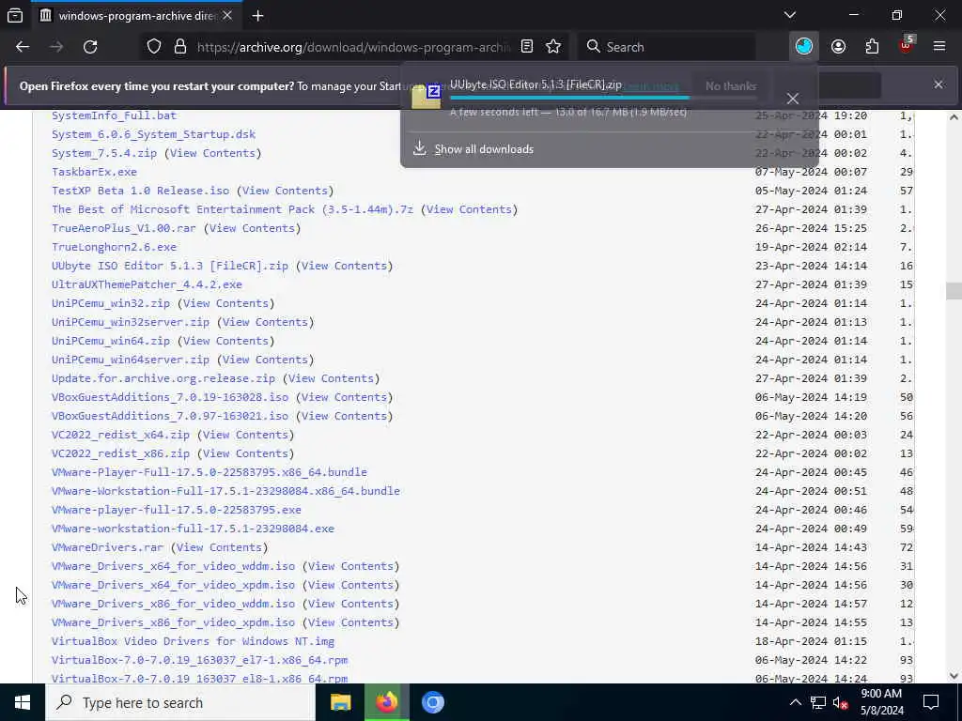This screenshot has height=721, width=962.
Task: Download UltraUXThemePatcher_4.4.2.exe
Action: click(147, 284)
